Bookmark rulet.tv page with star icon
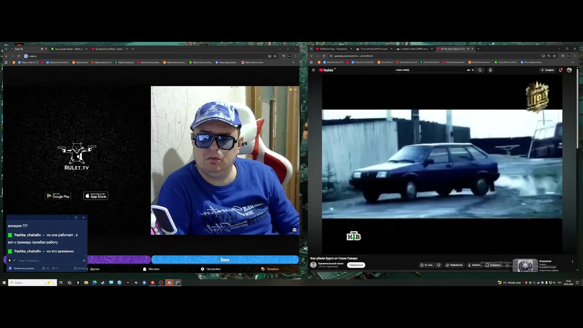This screenshot has height=328, width=583. [x=275, y=56]
